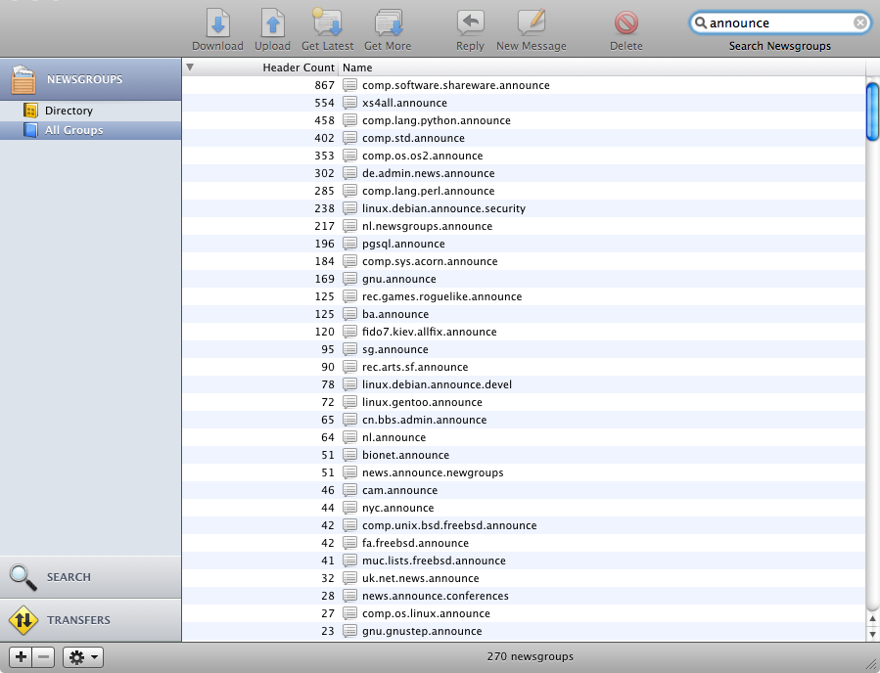
Task: Click the vertical scrollbar thumb
Action: coord(872,112)
